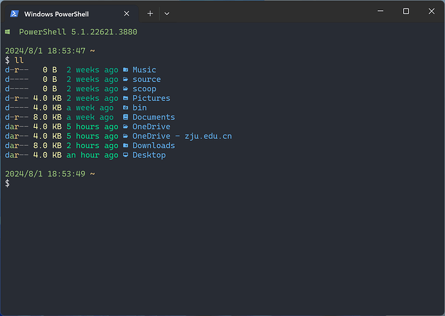Click the 'an hour ago' text

pyautogui.click(x=92, y=155)
